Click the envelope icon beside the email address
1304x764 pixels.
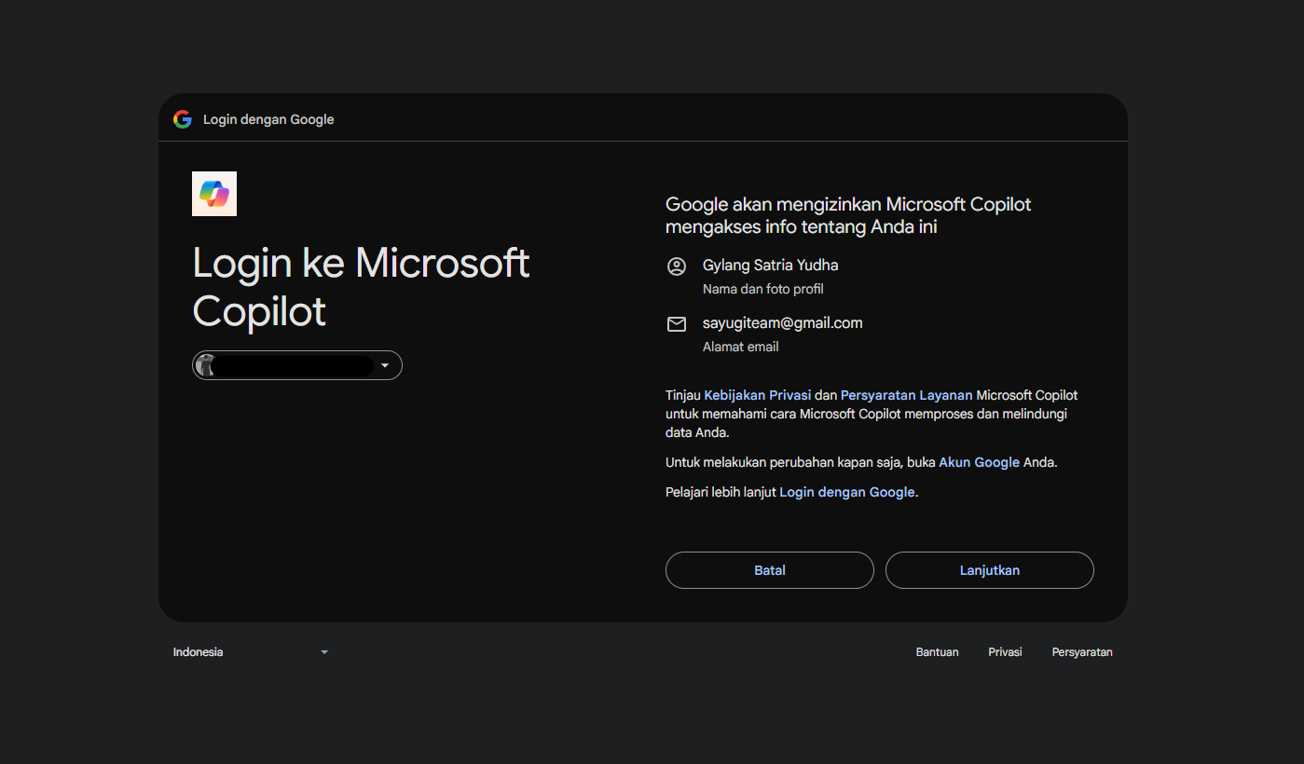(x=677, y=324)
